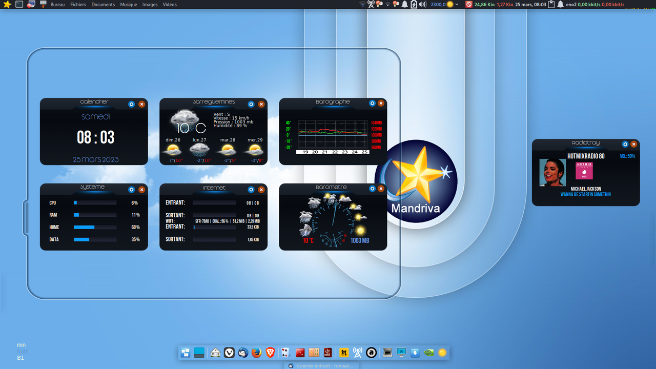Open settings of the sarreguemines weather widget
Viewport: 656px width, 369px height.
click(251, 104)
